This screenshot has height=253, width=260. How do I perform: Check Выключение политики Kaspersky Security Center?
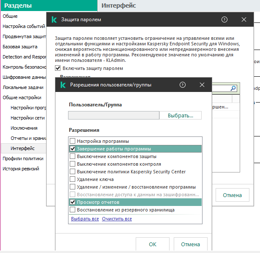click(x=72, y=171)
